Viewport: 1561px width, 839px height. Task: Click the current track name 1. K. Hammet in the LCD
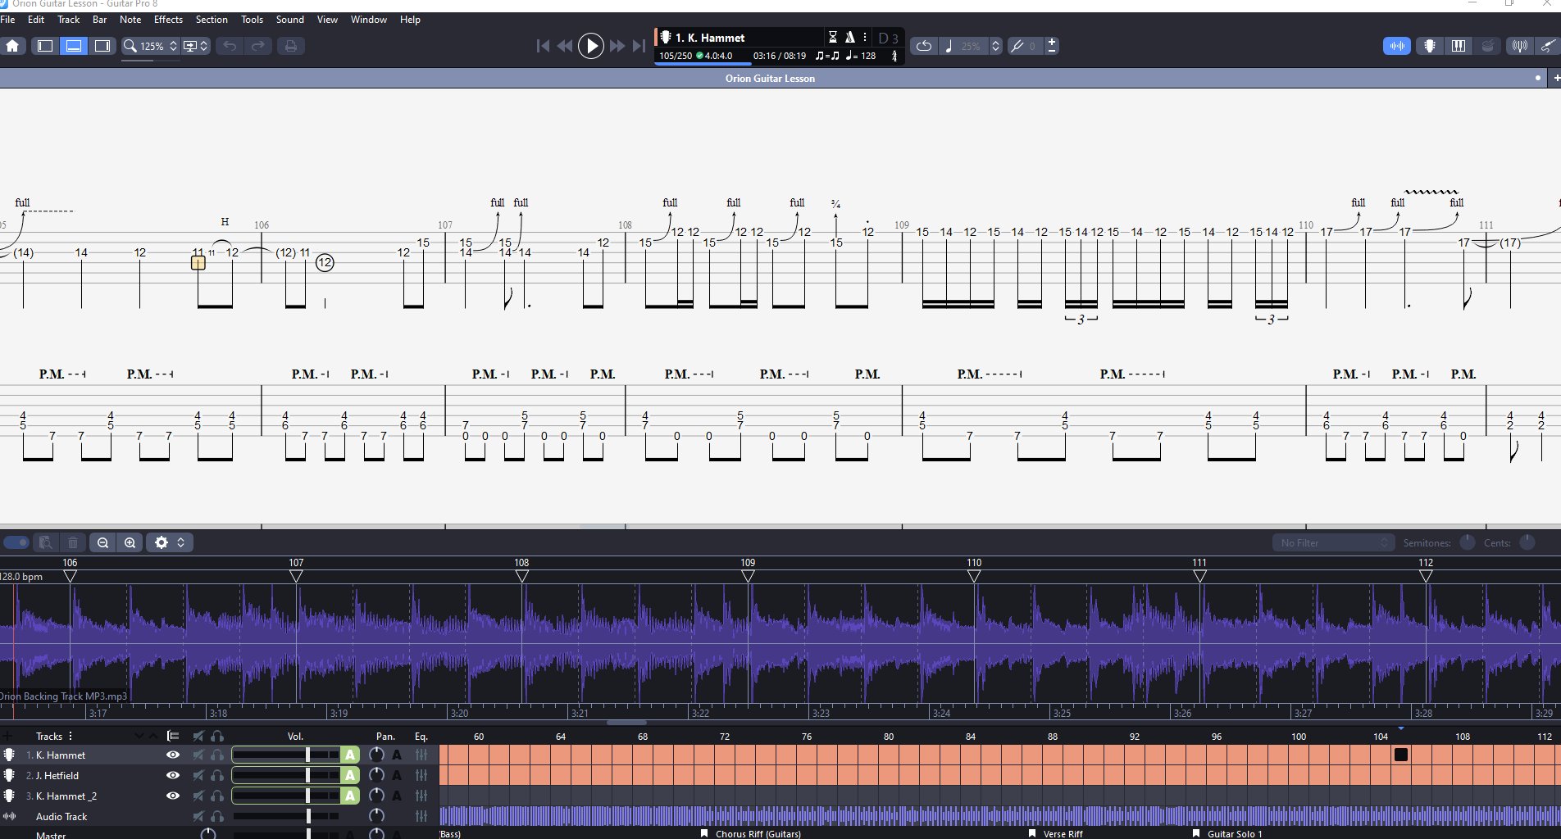710,38
